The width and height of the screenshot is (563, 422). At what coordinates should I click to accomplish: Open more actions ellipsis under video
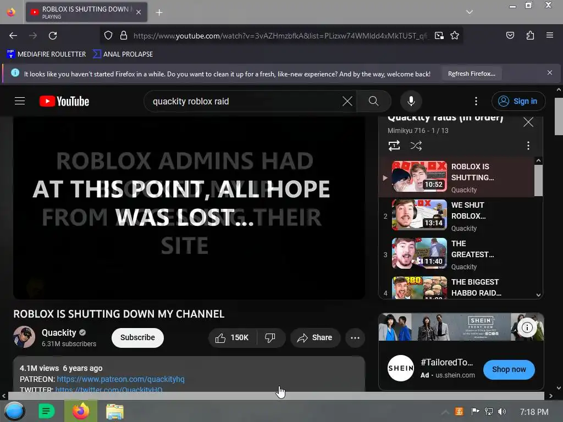(x=355, y=338)
